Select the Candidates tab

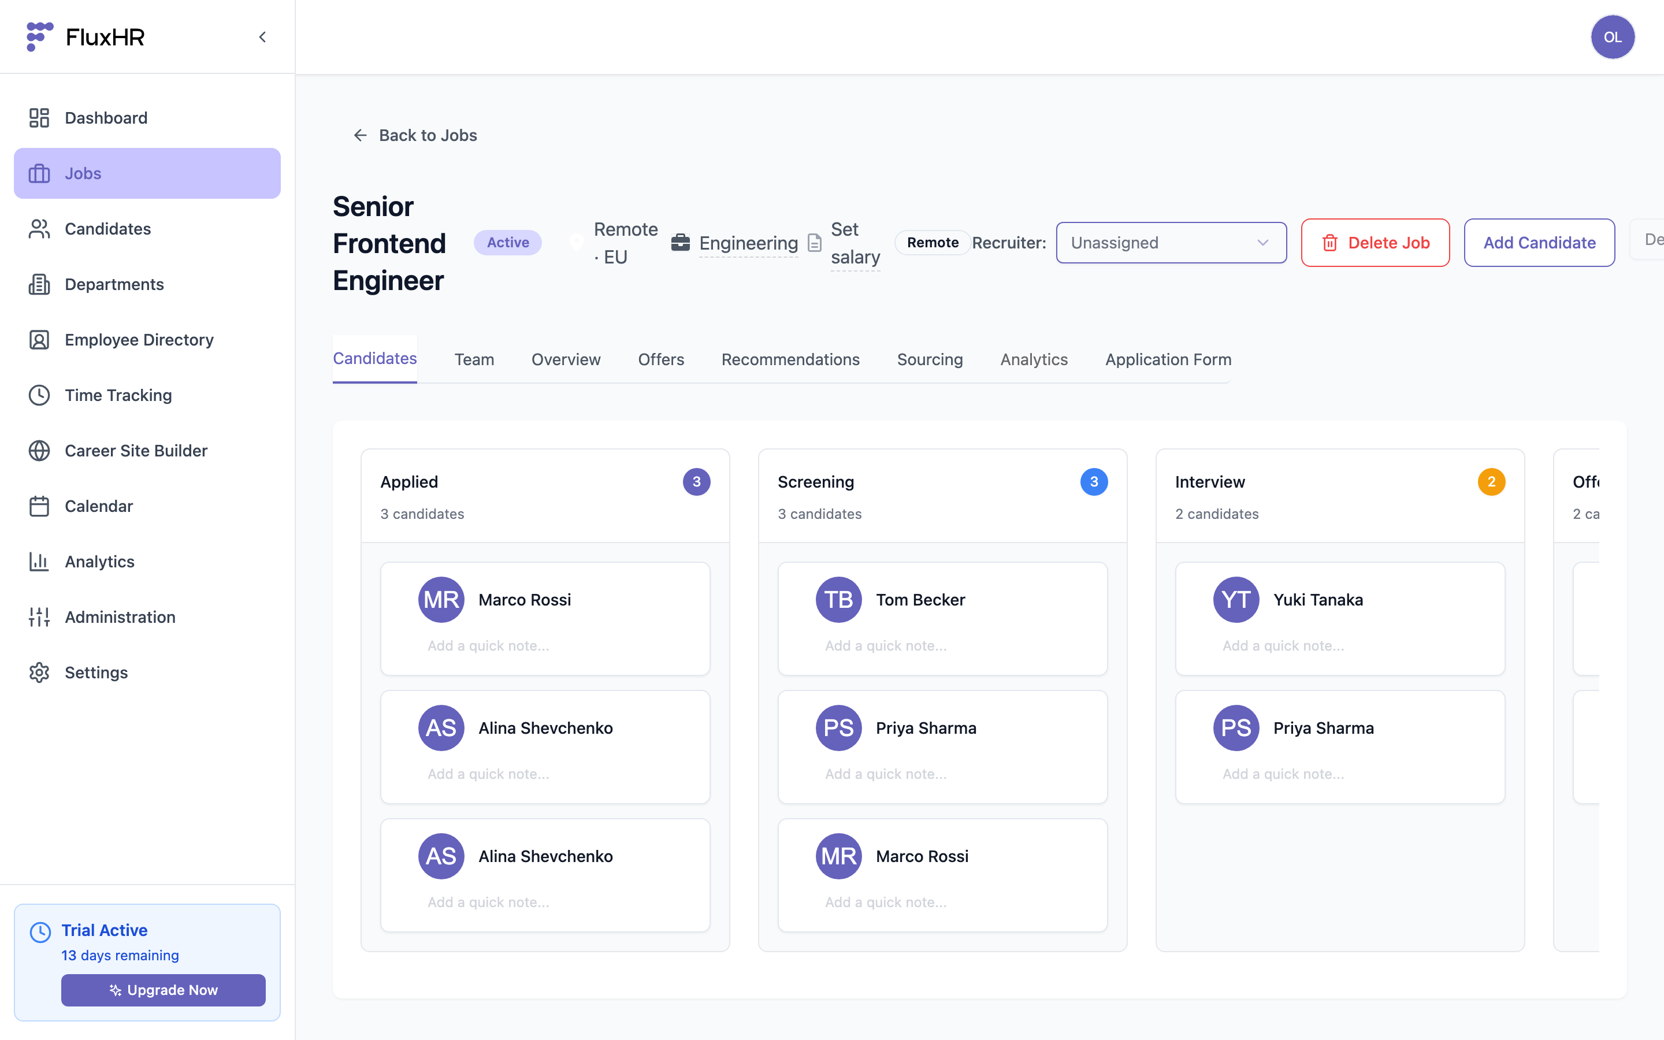pos(375,358)
